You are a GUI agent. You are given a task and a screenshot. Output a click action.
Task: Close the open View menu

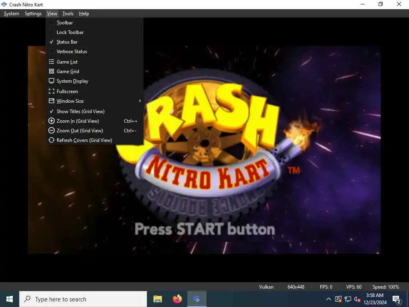(x=52, y=14)
